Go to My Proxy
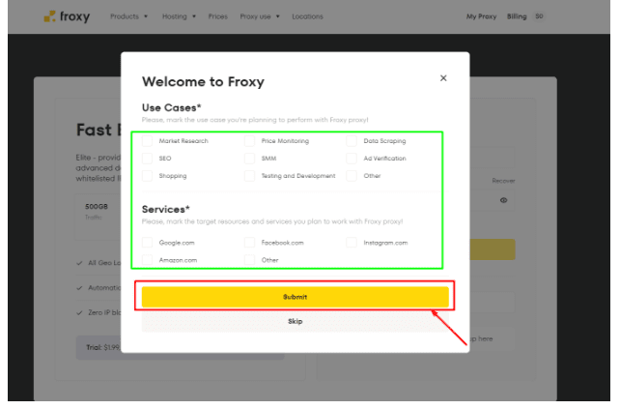The image size is (620, 409). 481,16
